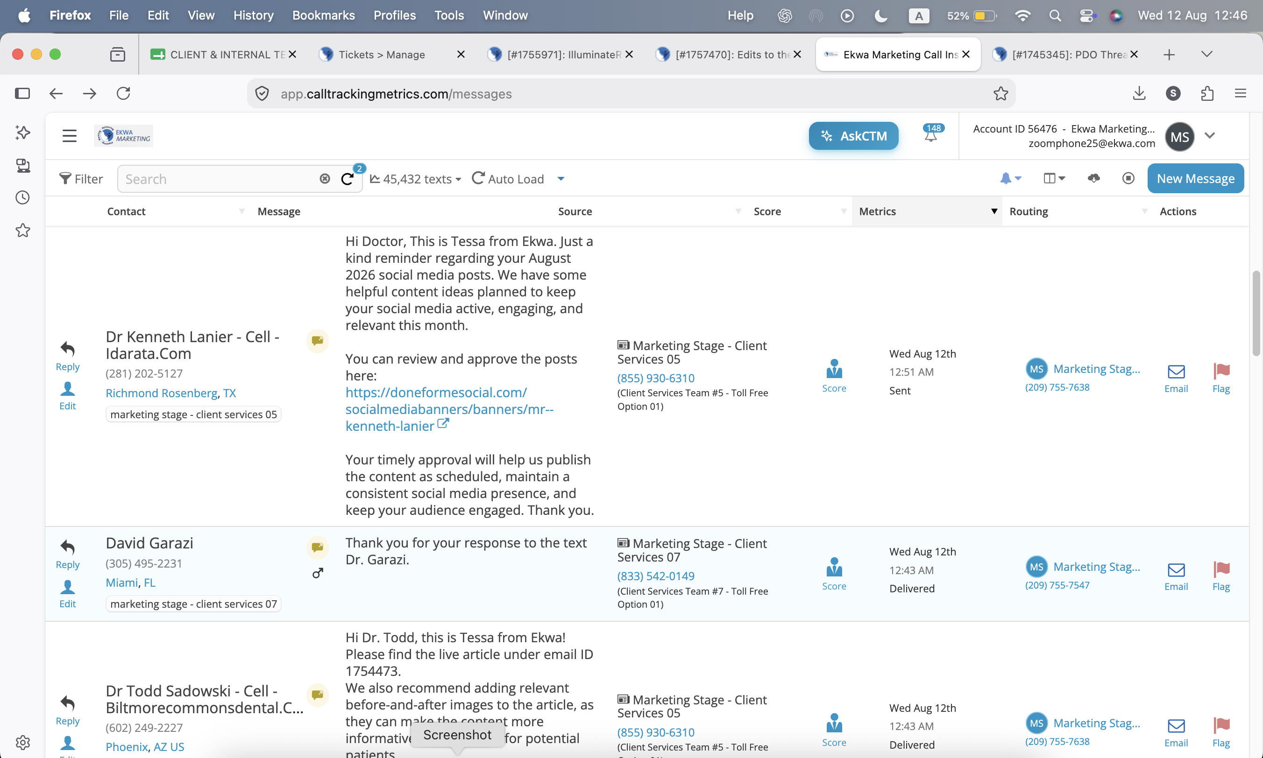Click the New Message button
Screen dimensions: 1263x758
(1195, 178)
